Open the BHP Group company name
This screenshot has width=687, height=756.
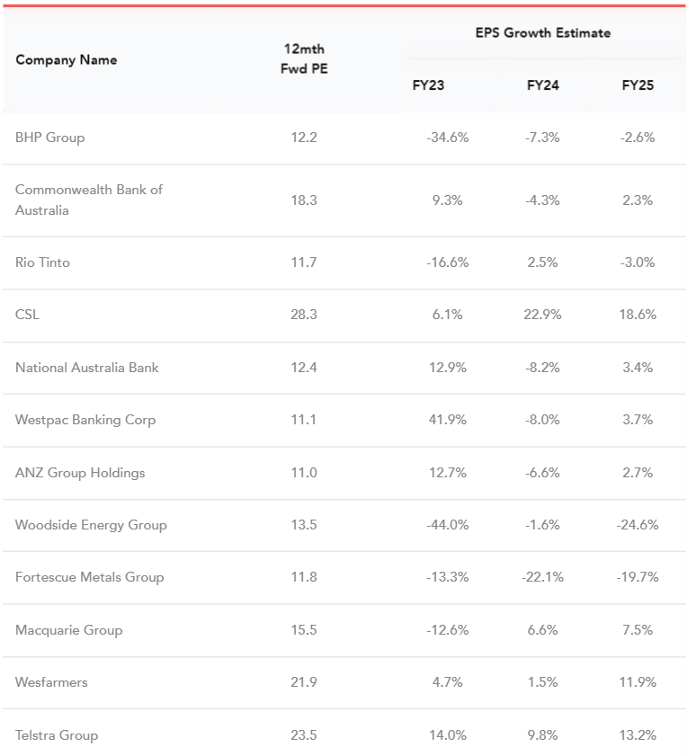[50, 138]
